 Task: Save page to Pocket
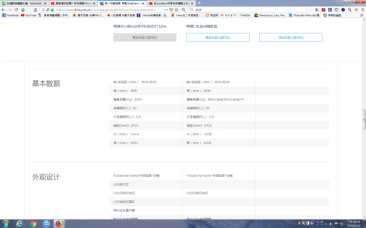171,10
